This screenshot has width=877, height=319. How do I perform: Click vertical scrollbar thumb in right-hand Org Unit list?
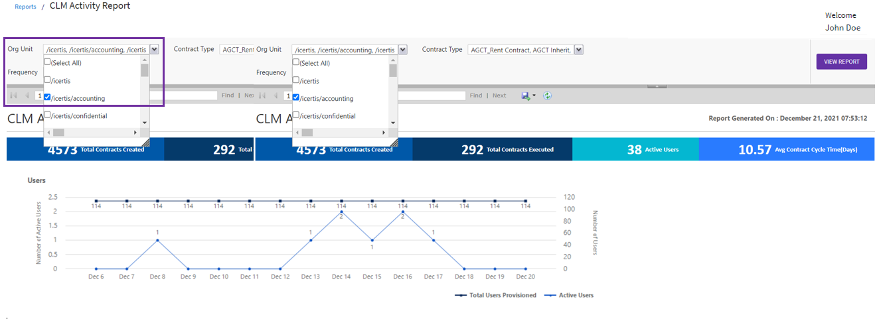pos(393,71)
